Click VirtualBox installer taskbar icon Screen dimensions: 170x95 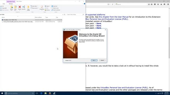(54, 93)
